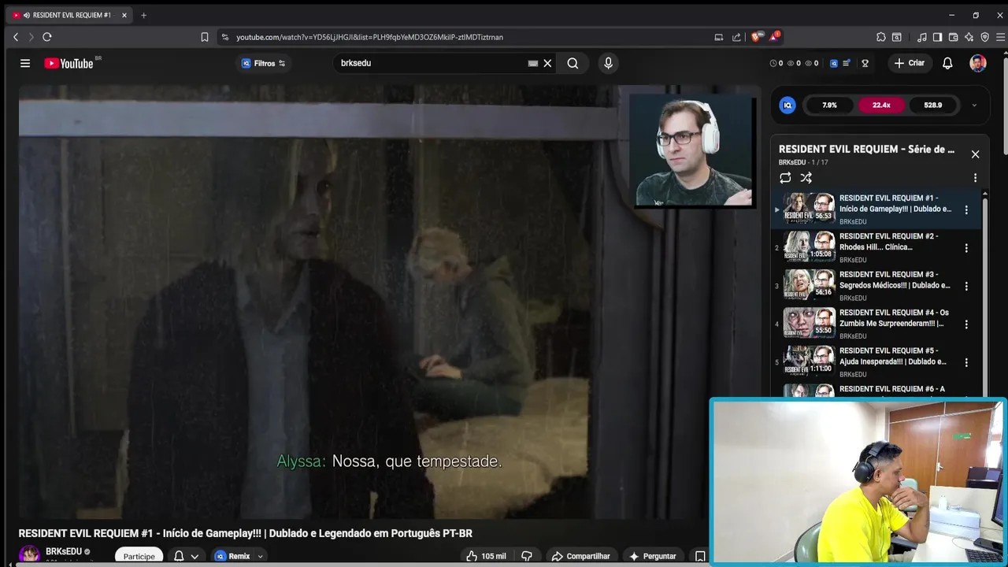This screenshot has width=1008, height=567.
Task: Open YouTube notifications bell in header
Action: (947, 63)
